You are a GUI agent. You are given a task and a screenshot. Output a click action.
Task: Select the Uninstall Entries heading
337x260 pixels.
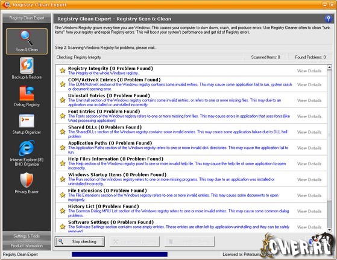pyautogui.click(x=109, y=95)
